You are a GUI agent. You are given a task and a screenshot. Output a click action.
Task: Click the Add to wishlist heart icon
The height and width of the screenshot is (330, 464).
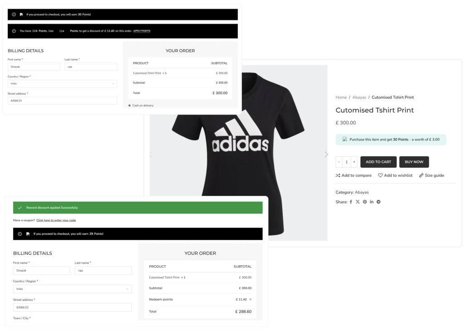[381, 175]
